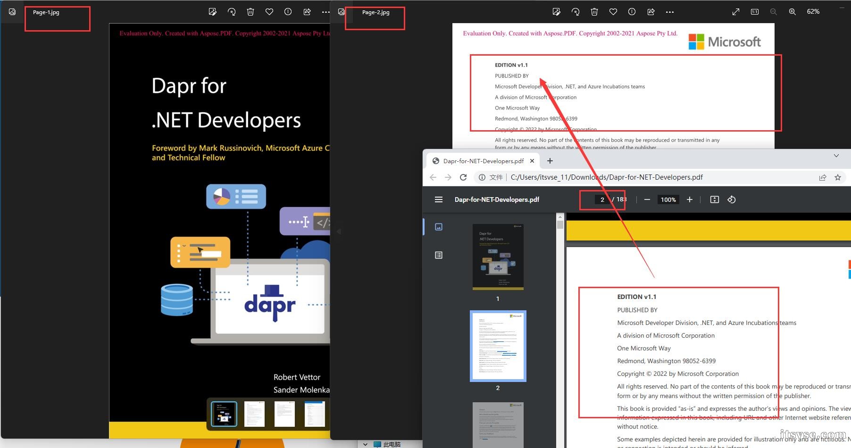Rotate image in Page-1.jpg Photos window
The image size is (851, 448).
[x=232, y=12]
